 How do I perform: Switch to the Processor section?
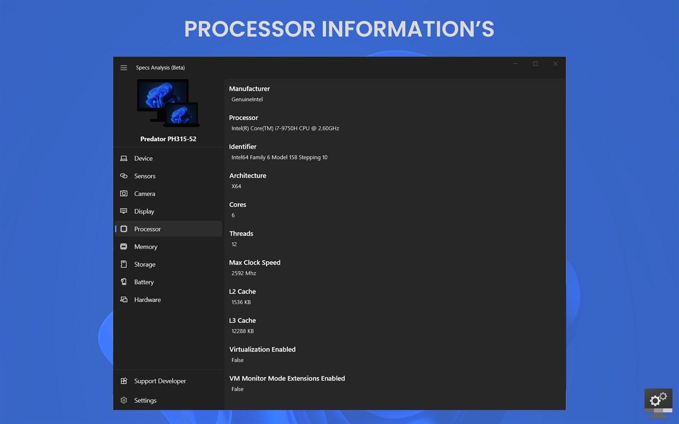pyautogui.click(x=147, y=228)
